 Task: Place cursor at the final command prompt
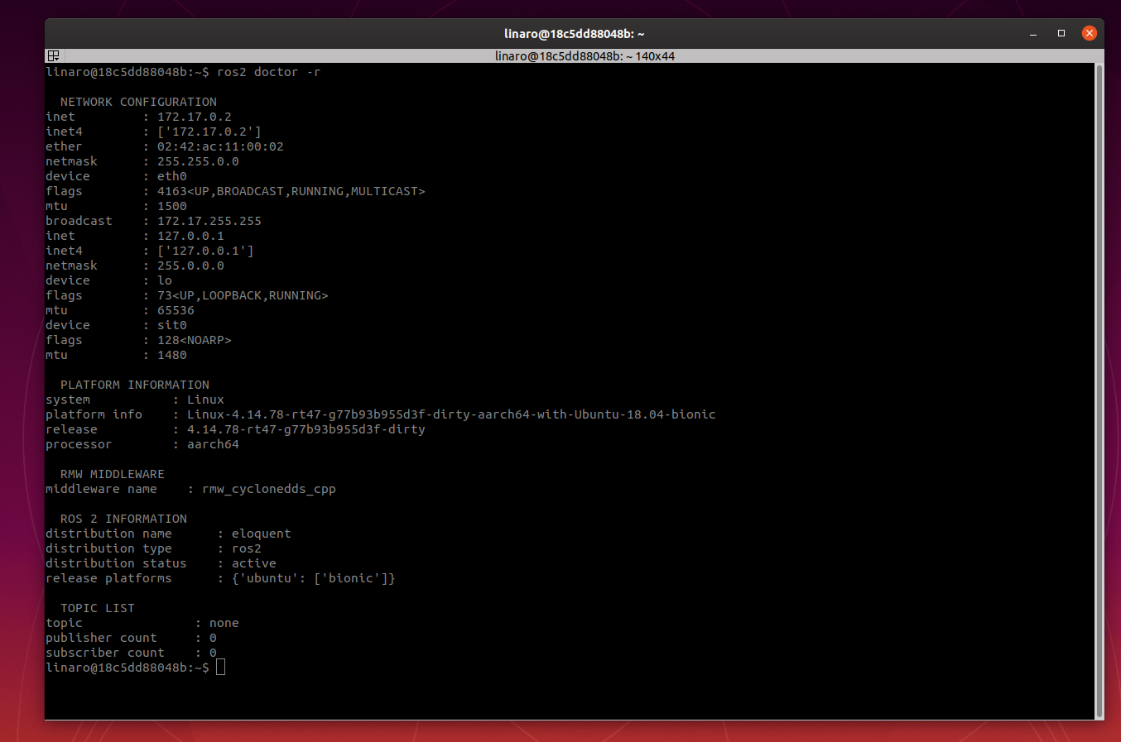[220, 668]
